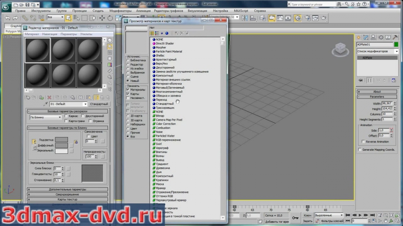Click the ViewCube in the viewport
Viewport: 403px width, 226px height.
[x=341, y=49]
